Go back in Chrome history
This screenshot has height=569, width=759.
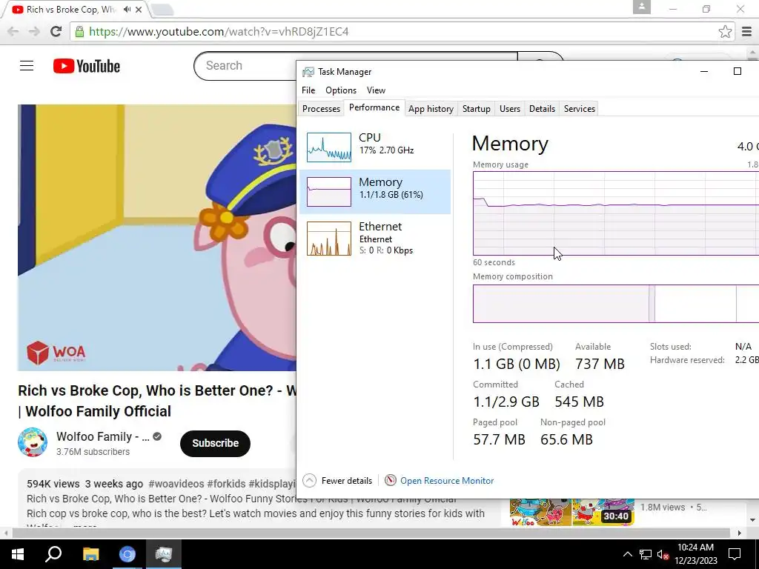point(13,31)
